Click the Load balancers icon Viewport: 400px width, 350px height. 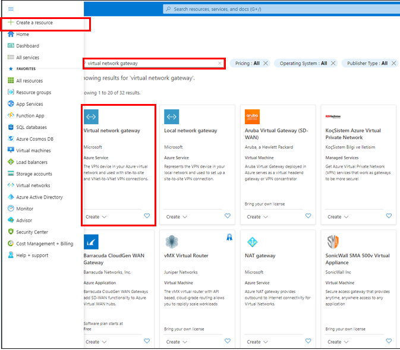(11, 162)
